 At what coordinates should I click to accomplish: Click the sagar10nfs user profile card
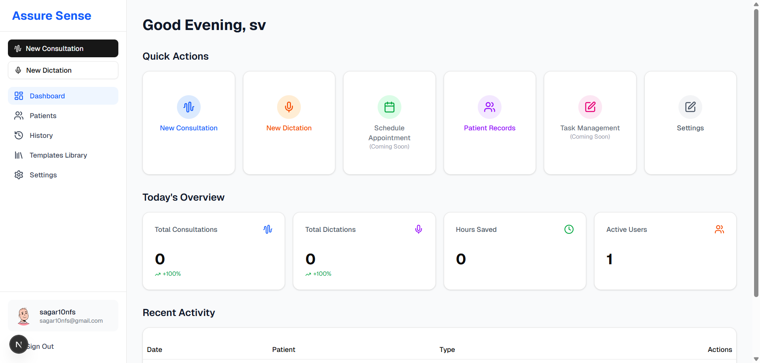coord(63,316)
